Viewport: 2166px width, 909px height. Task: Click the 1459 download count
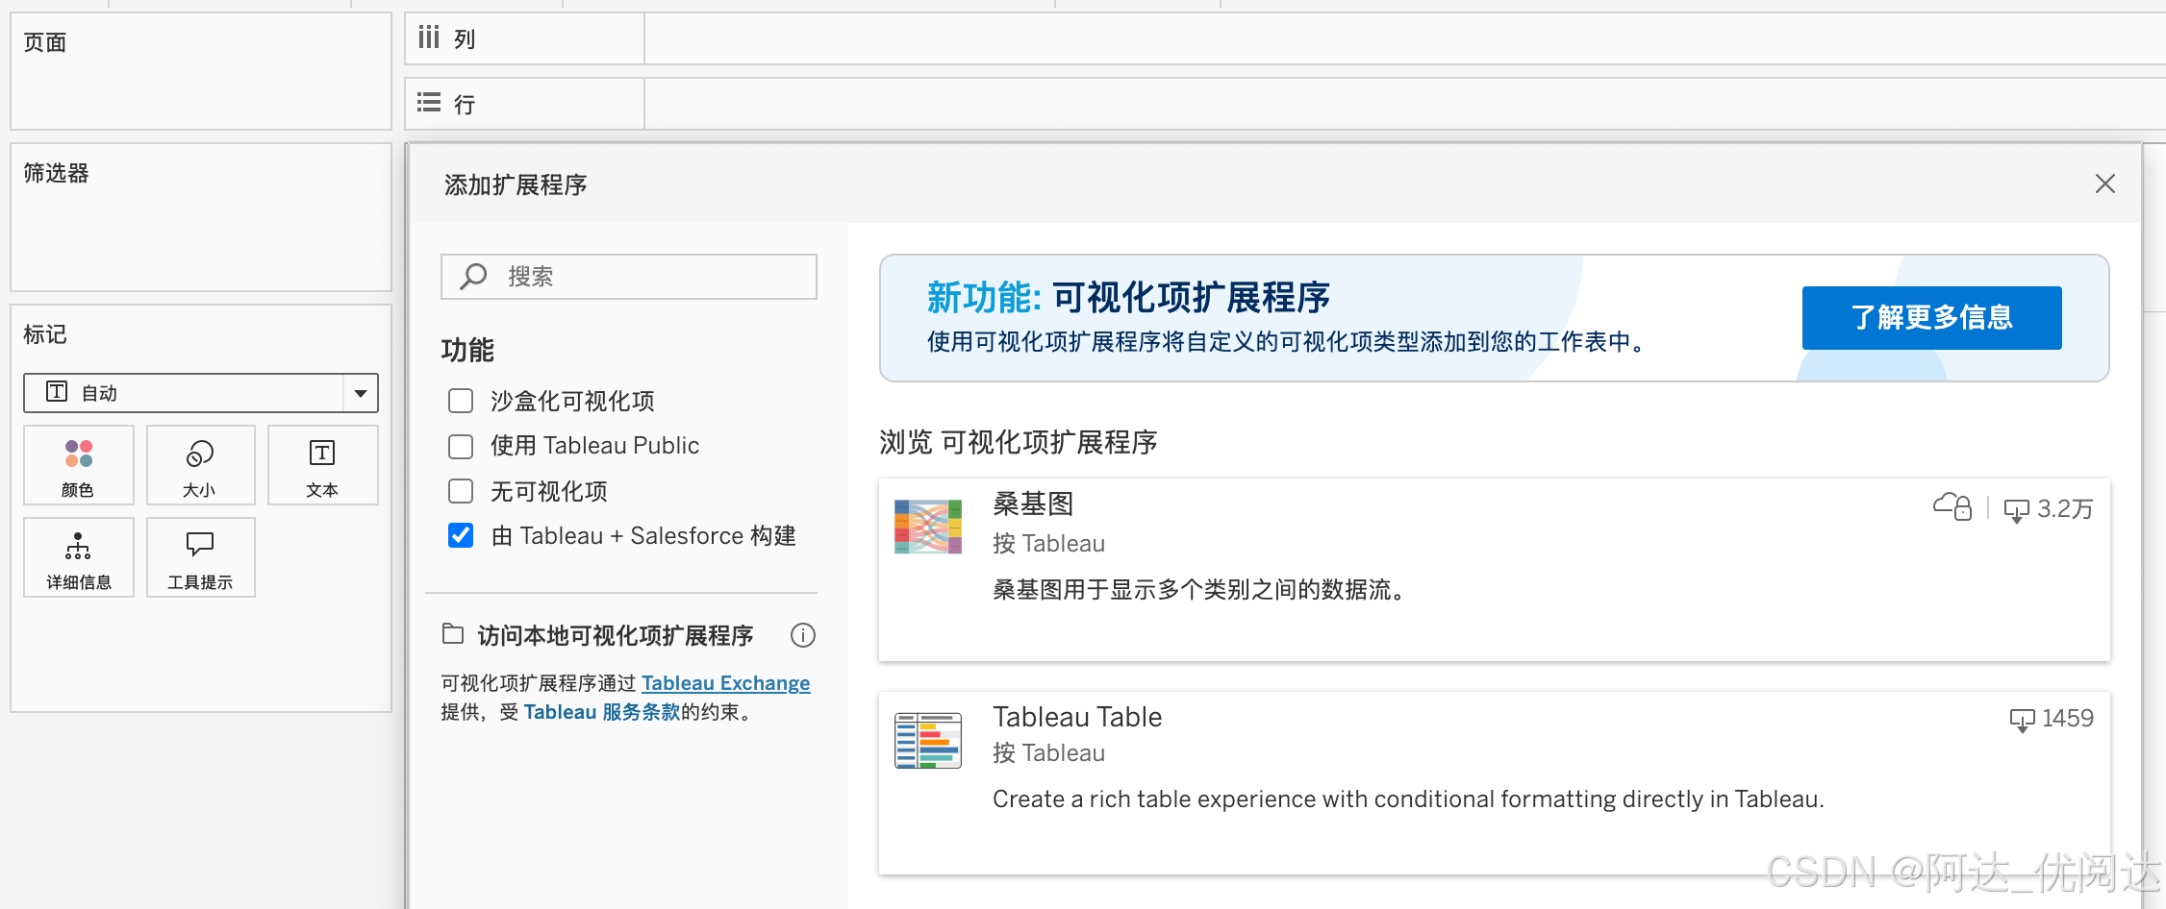2068,719
